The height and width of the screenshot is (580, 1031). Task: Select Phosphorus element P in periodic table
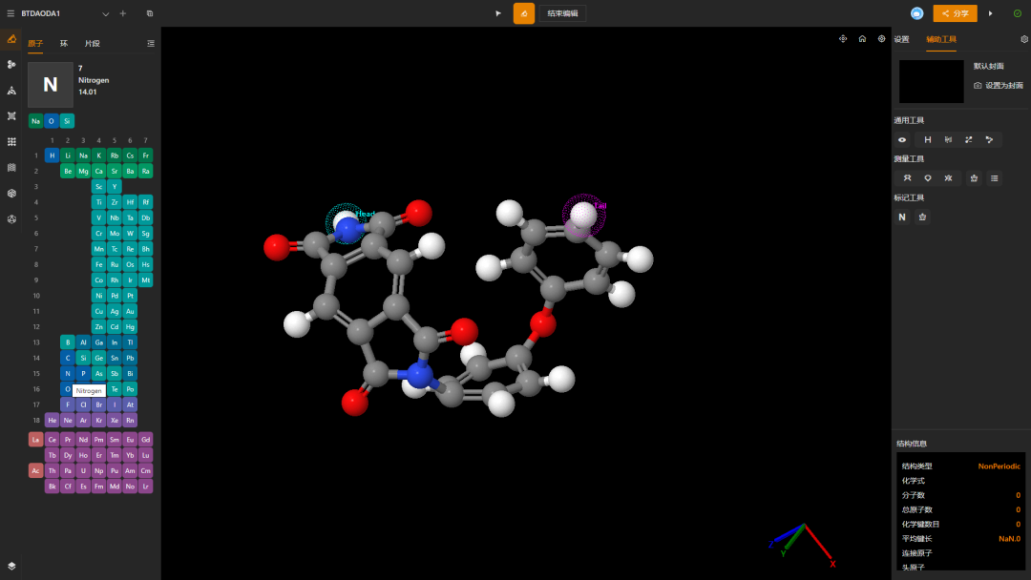point(83,374)
